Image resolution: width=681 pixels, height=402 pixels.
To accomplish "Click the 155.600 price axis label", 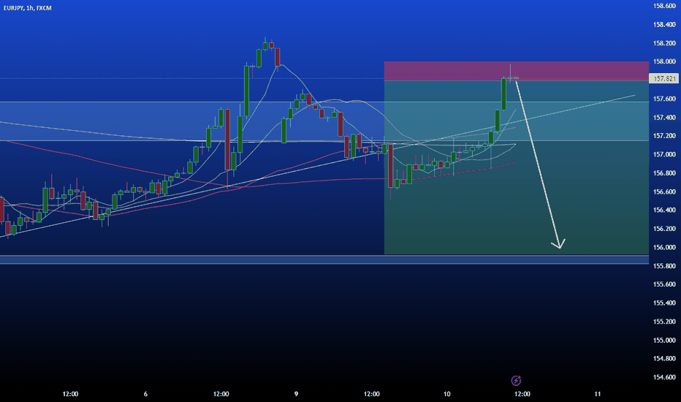I will [x=664, y=284].
